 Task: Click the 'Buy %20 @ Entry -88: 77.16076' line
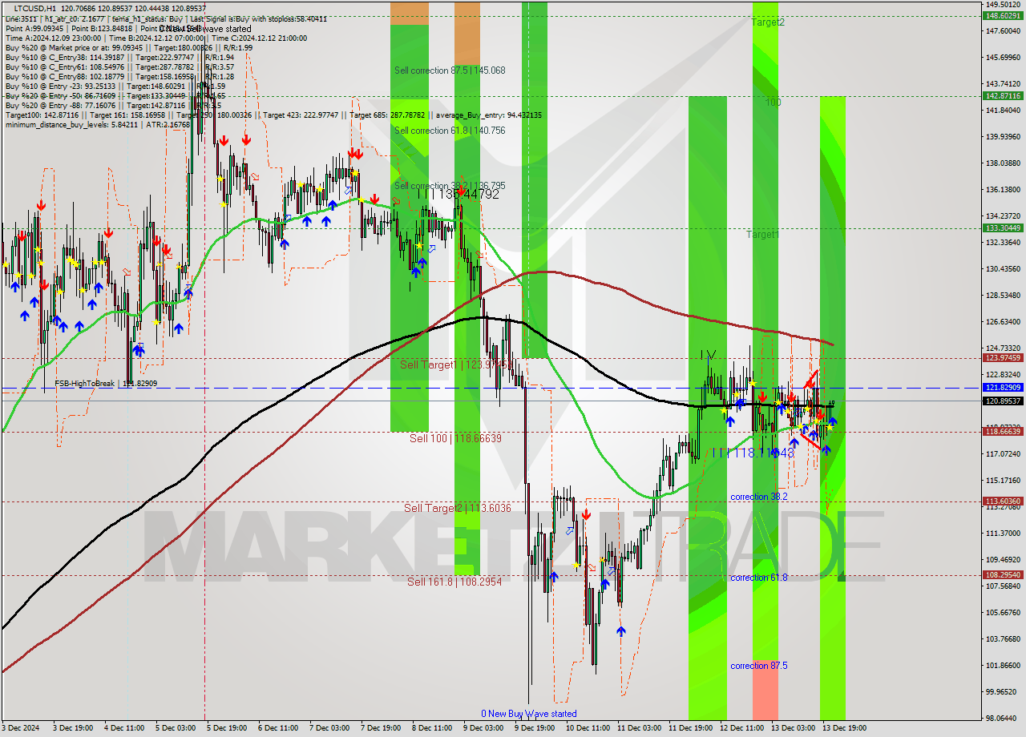(113, 105)
